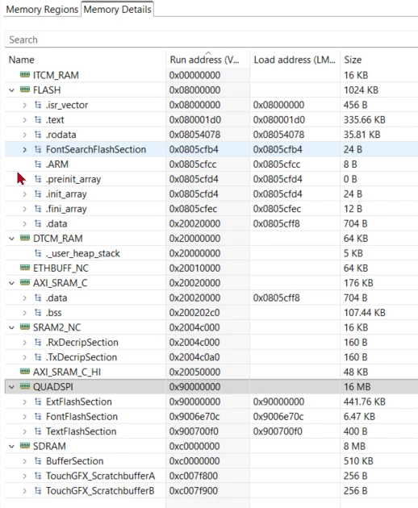The width and height of the screenshot is (418, 508).
Task: Click the FLASH memory chip icon
Action: 25,90
